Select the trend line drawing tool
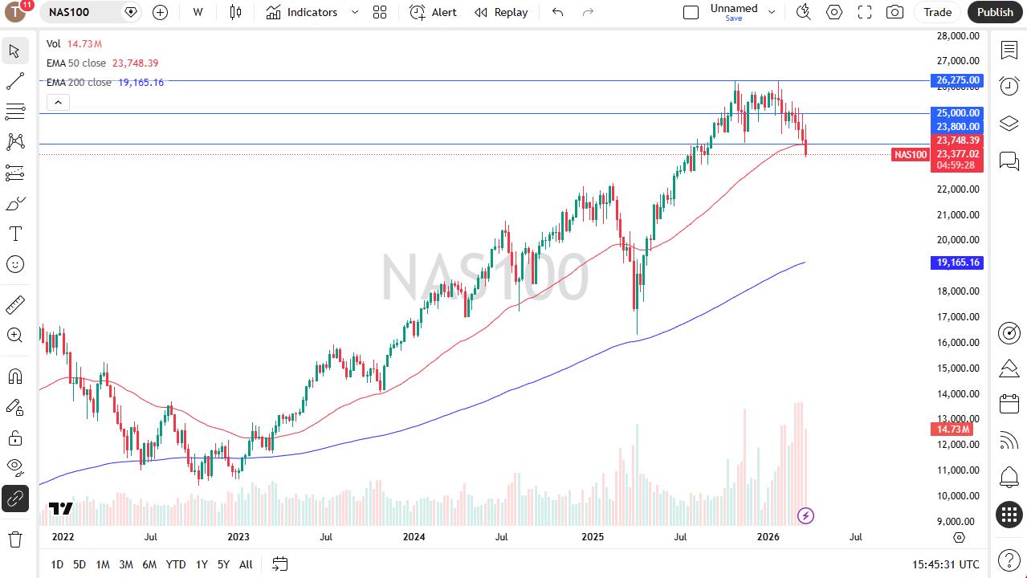Image resolution: width=1027 pixels, height=578 pixels. [14, 81]
